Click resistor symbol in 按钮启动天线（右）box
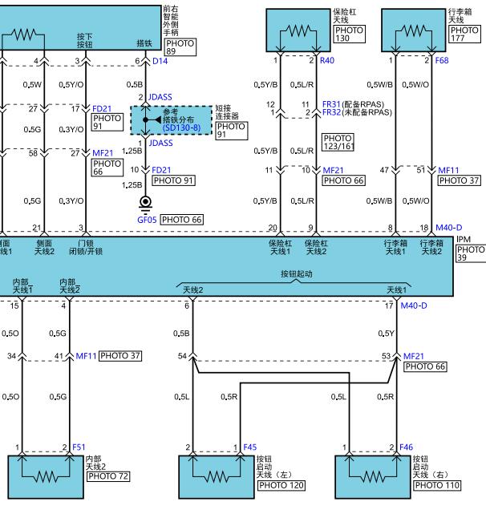The height and width of the screenshot is (514, 486). 373,476
